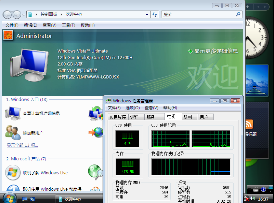The height and width of the screenshot is (203, 274).
Task: Click the 搜索 search input field
Action: click(198, 14)
